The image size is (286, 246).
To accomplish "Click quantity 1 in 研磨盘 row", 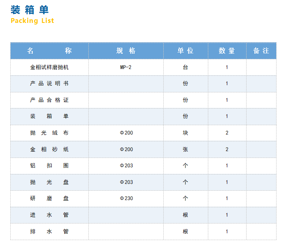I will [227, 199].
